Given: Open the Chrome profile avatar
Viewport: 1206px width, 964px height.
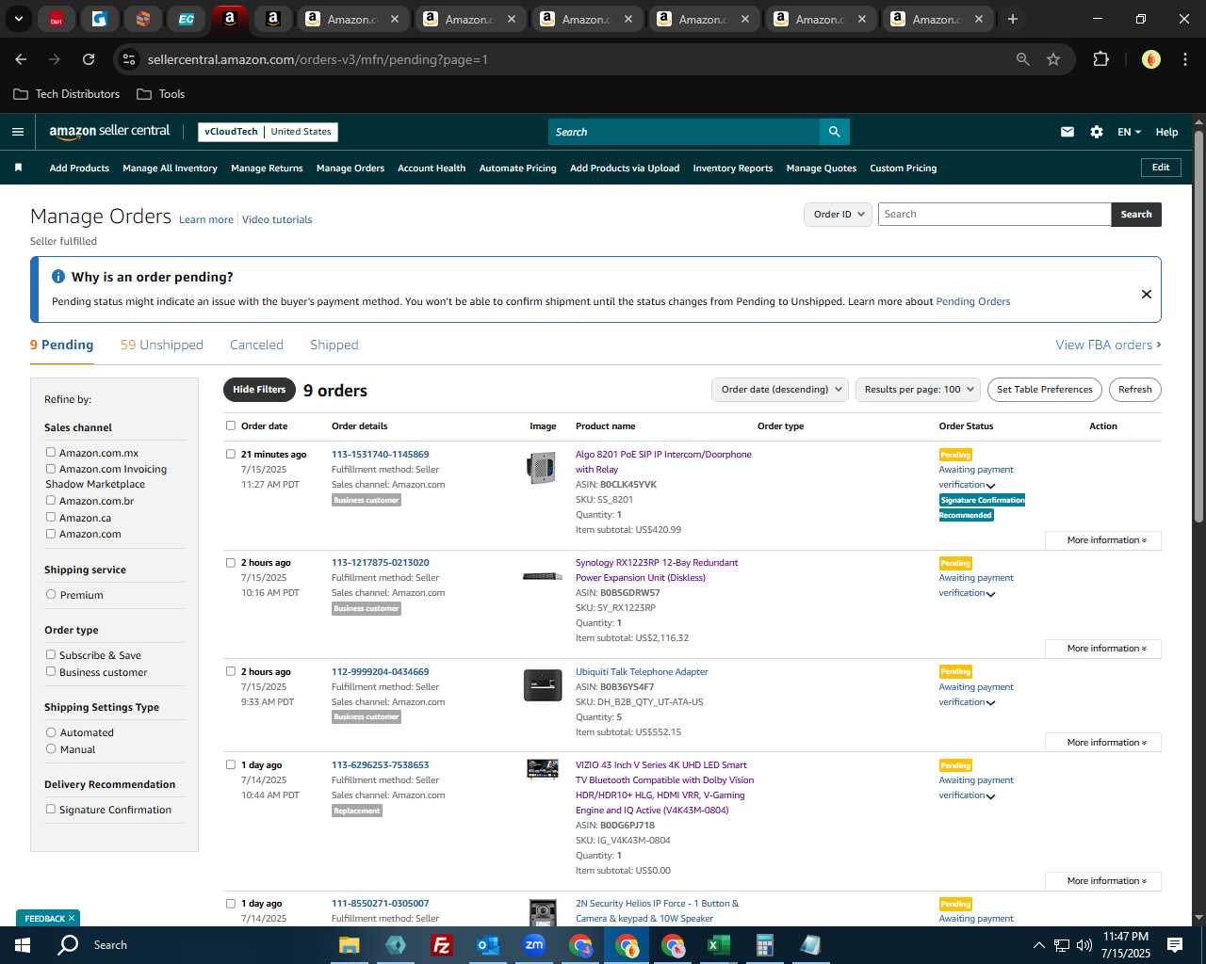Looking at the screenshot, I should pos(1150,59).
